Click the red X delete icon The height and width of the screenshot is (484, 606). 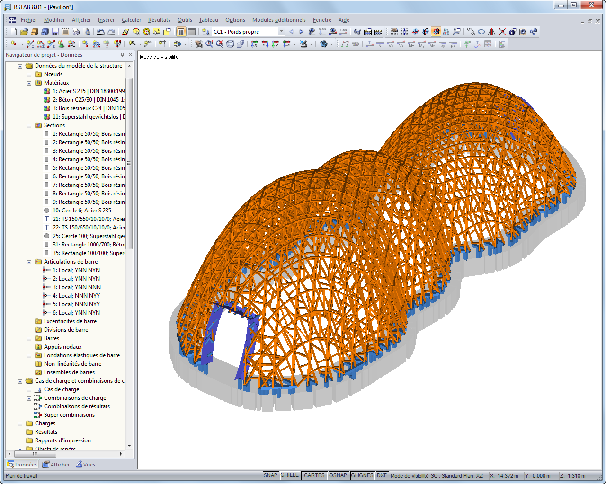(x=502, y=32)
